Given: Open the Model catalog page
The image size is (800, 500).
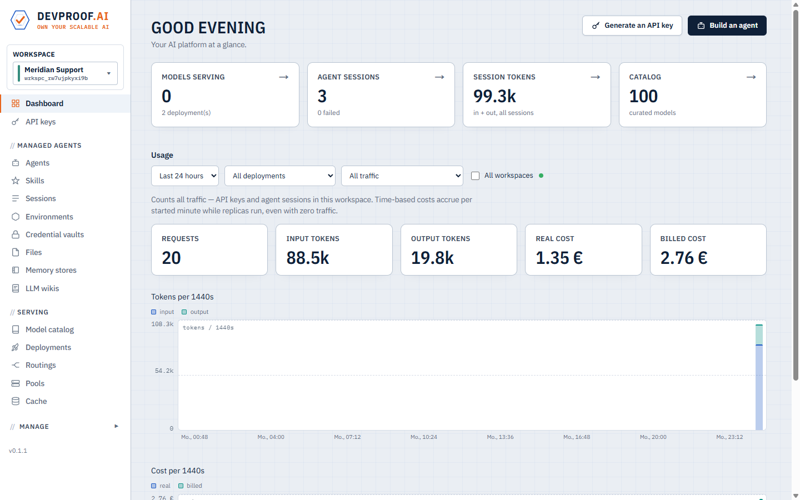Looking at the screenshot, I should [x=65, y=329].
